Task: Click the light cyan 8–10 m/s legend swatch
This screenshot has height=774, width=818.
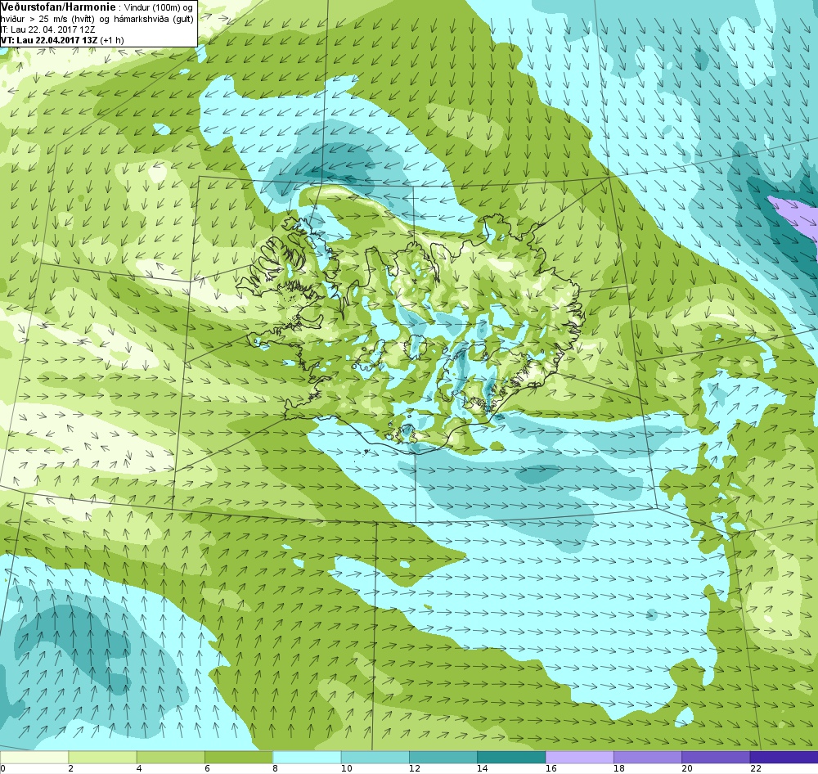Action: click(307, 757)
